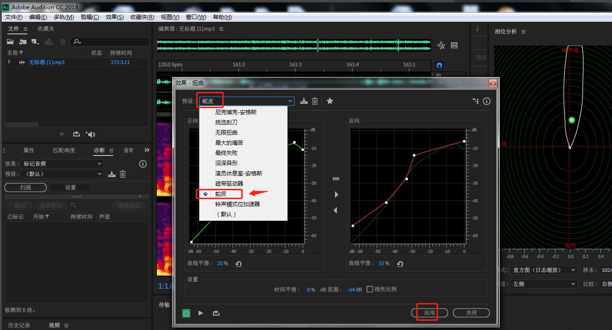The height and width of the screenshot is (330, 612).
Task: Enable the 线性比例 checkbox
Action: pyautogui.click(x=370, y=289)
